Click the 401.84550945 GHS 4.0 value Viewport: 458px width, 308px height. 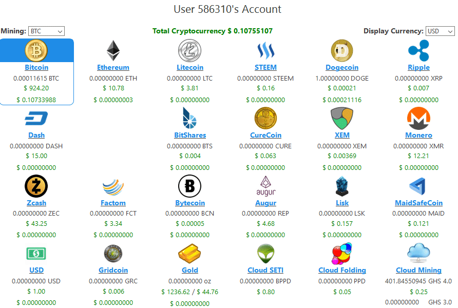(418, 281)
